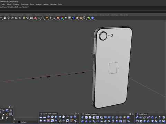Switch to SubD Tools toolbar tab
The width and height of the screenshot is (166, 124).
pos(82,15)
